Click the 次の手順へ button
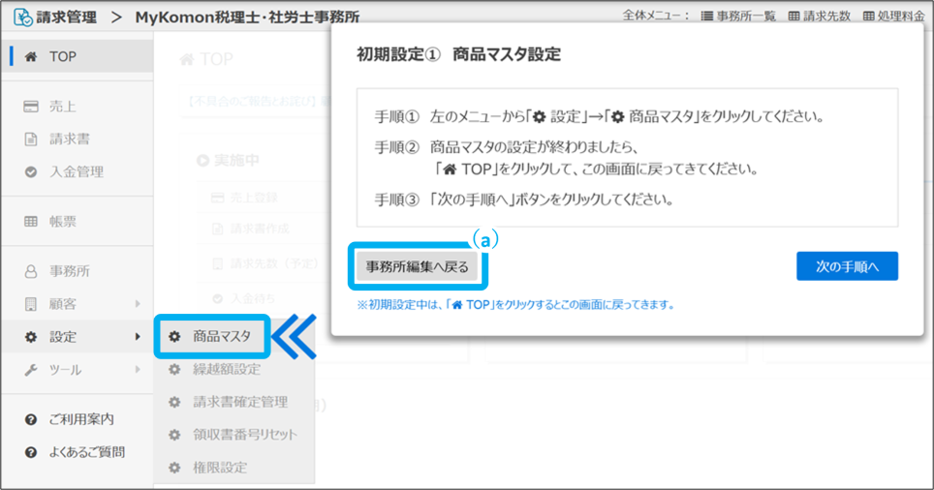This screenshot has height=490, width=934. [847, 266]
